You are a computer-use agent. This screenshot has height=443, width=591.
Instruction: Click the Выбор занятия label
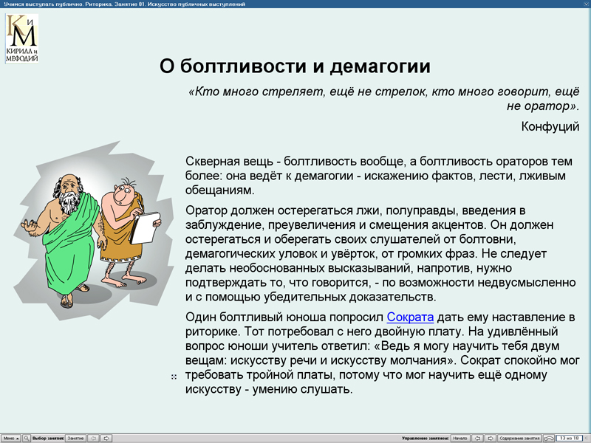[x=49, y=438]
